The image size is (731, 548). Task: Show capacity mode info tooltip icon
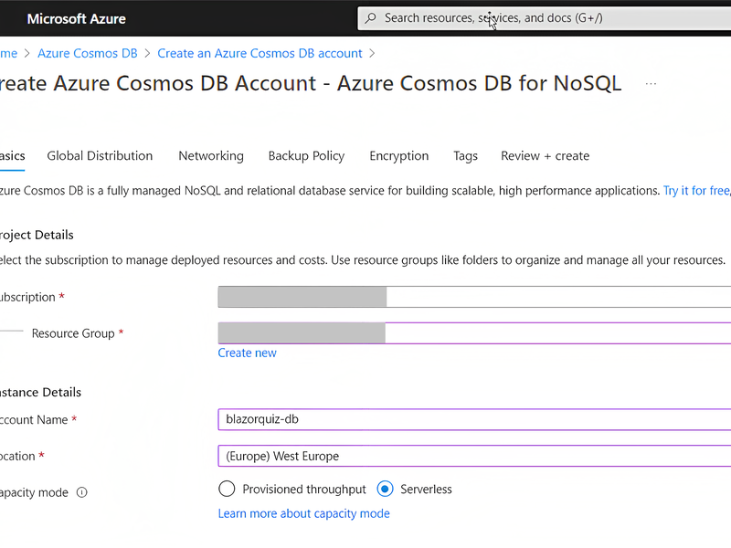tap(81, 492)
